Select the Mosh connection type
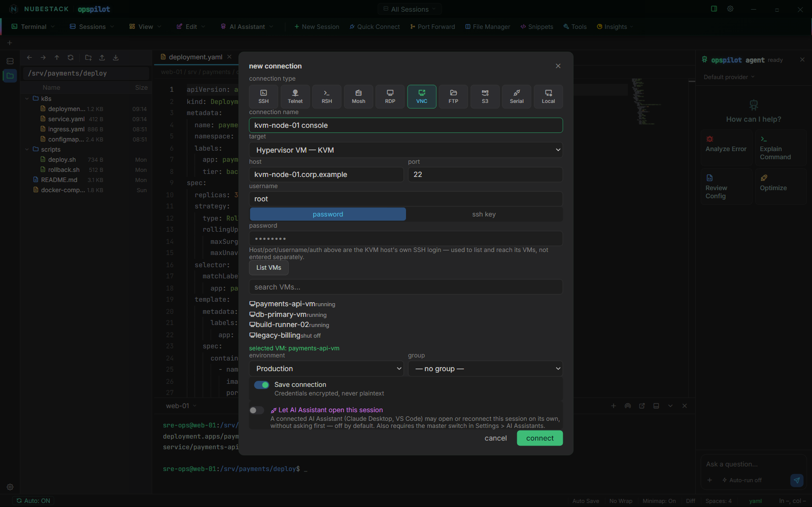The height and width of the screenshot is (507, 812). coord(358,96)
